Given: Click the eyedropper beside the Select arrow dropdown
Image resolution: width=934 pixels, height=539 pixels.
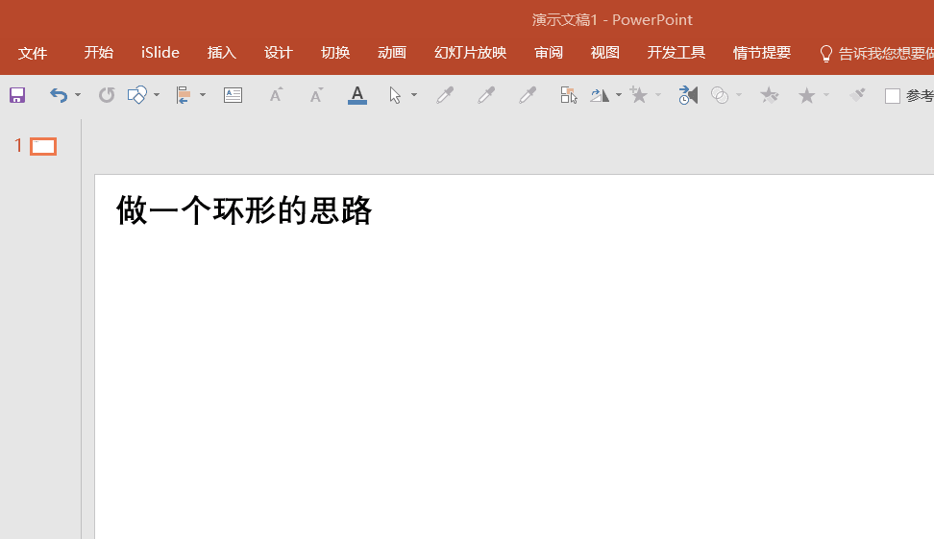Looking at the screenshot, I should tap(445, 95).
